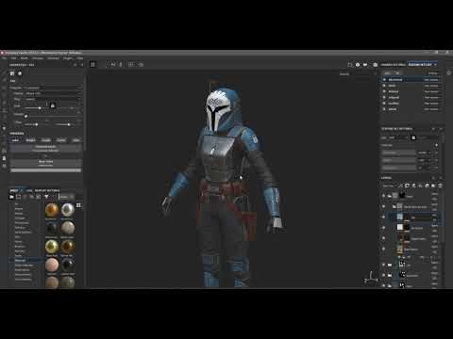Select the Smart materials shelf category
Screen dimensions: 453x339
(25, 266)
